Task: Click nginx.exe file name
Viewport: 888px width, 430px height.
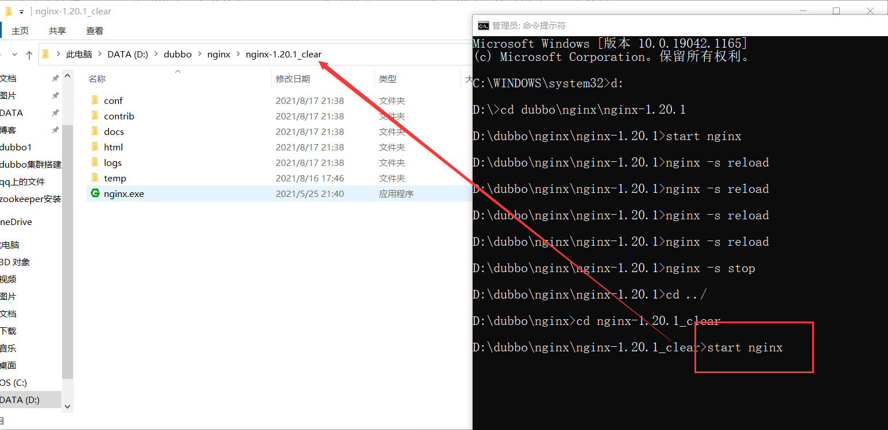Action: [x=124, y=193]
